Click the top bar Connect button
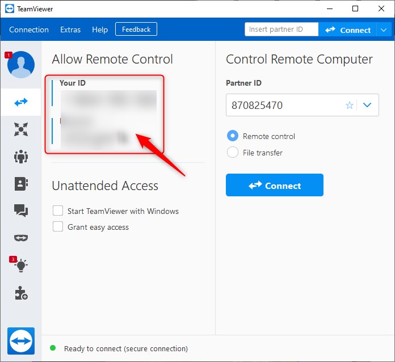 [x=347, y=30]
